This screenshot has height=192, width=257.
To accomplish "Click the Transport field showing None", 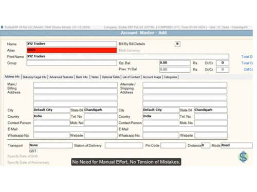I will tap(51, 145).
